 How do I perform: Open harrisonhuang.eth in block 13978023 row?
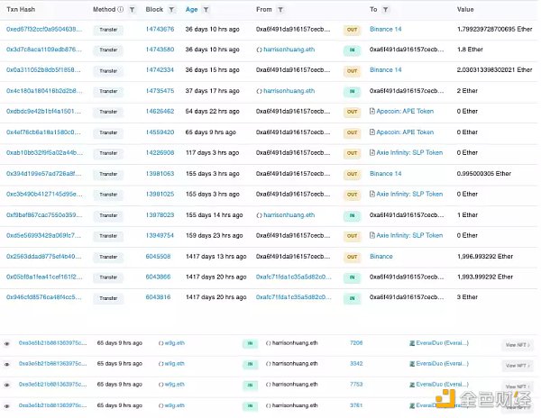point(289,215)
